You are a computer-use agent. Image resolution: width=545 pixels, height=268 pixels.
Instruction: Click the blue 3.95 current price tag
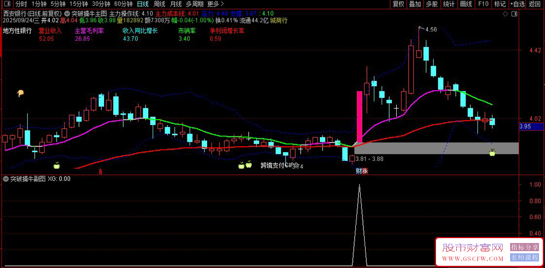(531, 127)
